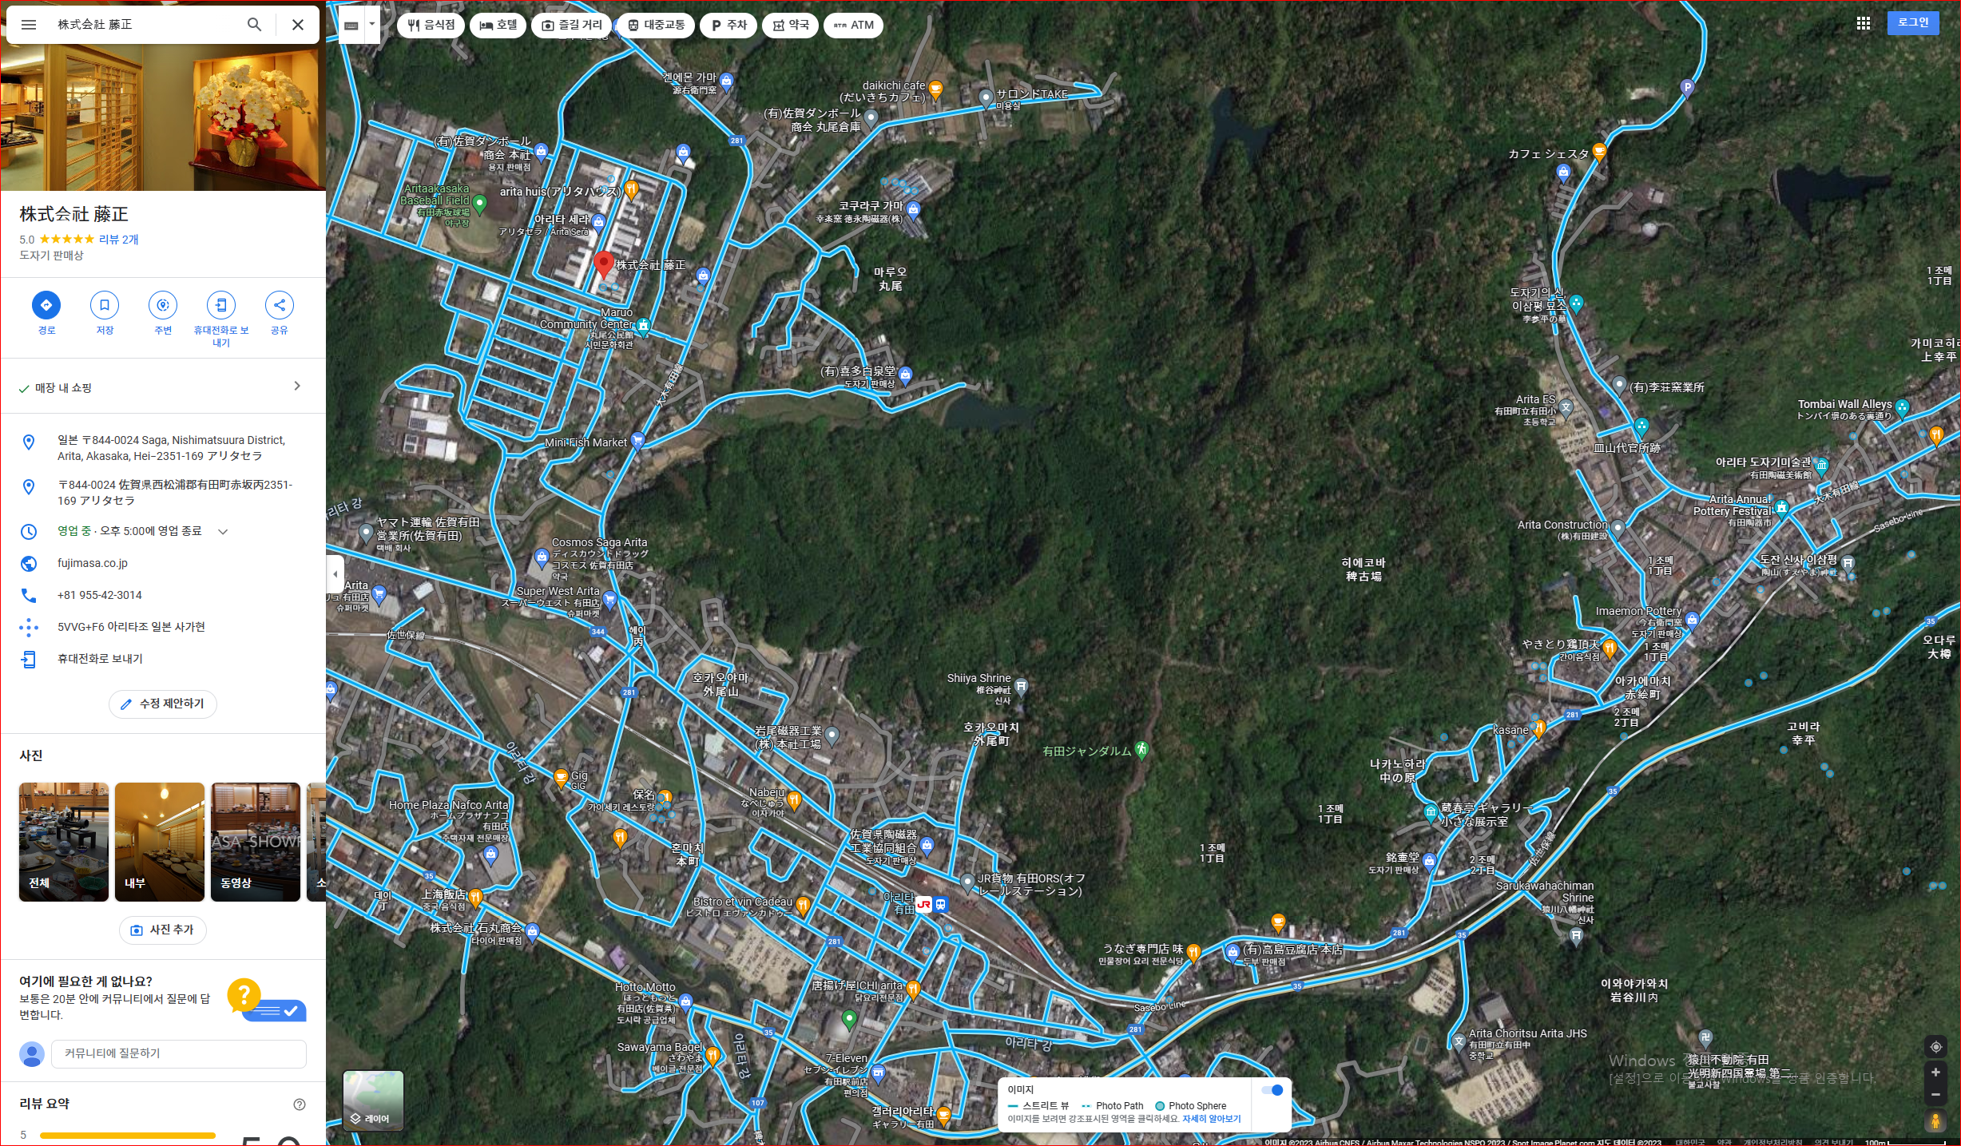This screenshot has width=1961, height=1146.
Task: Open the 레이어 layers thumbnail
Action: (x=373, y=1100)
